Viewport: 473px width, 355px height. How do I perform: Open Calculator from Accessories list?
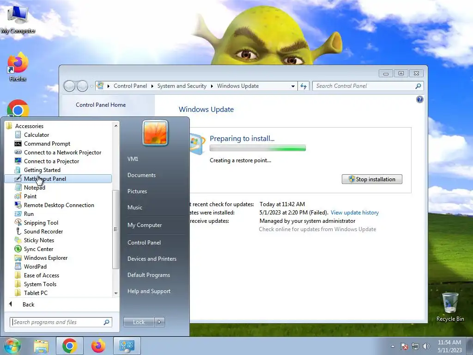coord(36,135)
